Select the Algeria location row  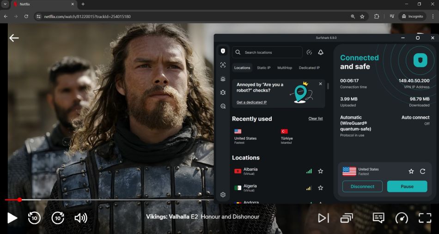click(x=278, y=188)
